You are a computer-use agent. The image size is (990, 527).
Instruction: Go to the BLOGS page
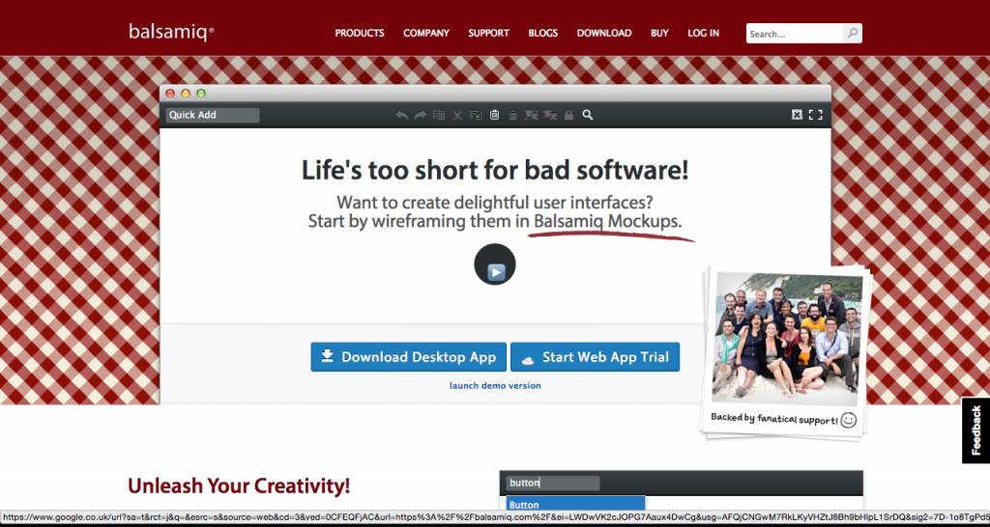(543, 34)
